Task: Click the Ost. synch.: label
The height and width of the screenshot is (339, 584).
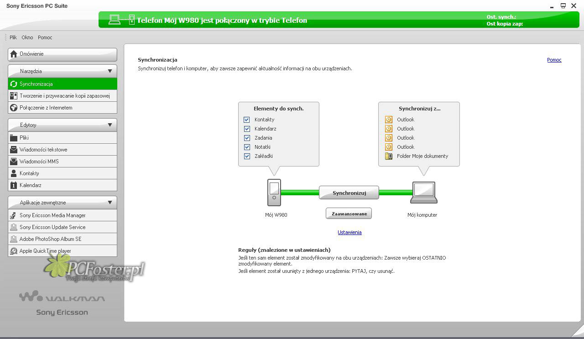Action: [x=501, y=17]
